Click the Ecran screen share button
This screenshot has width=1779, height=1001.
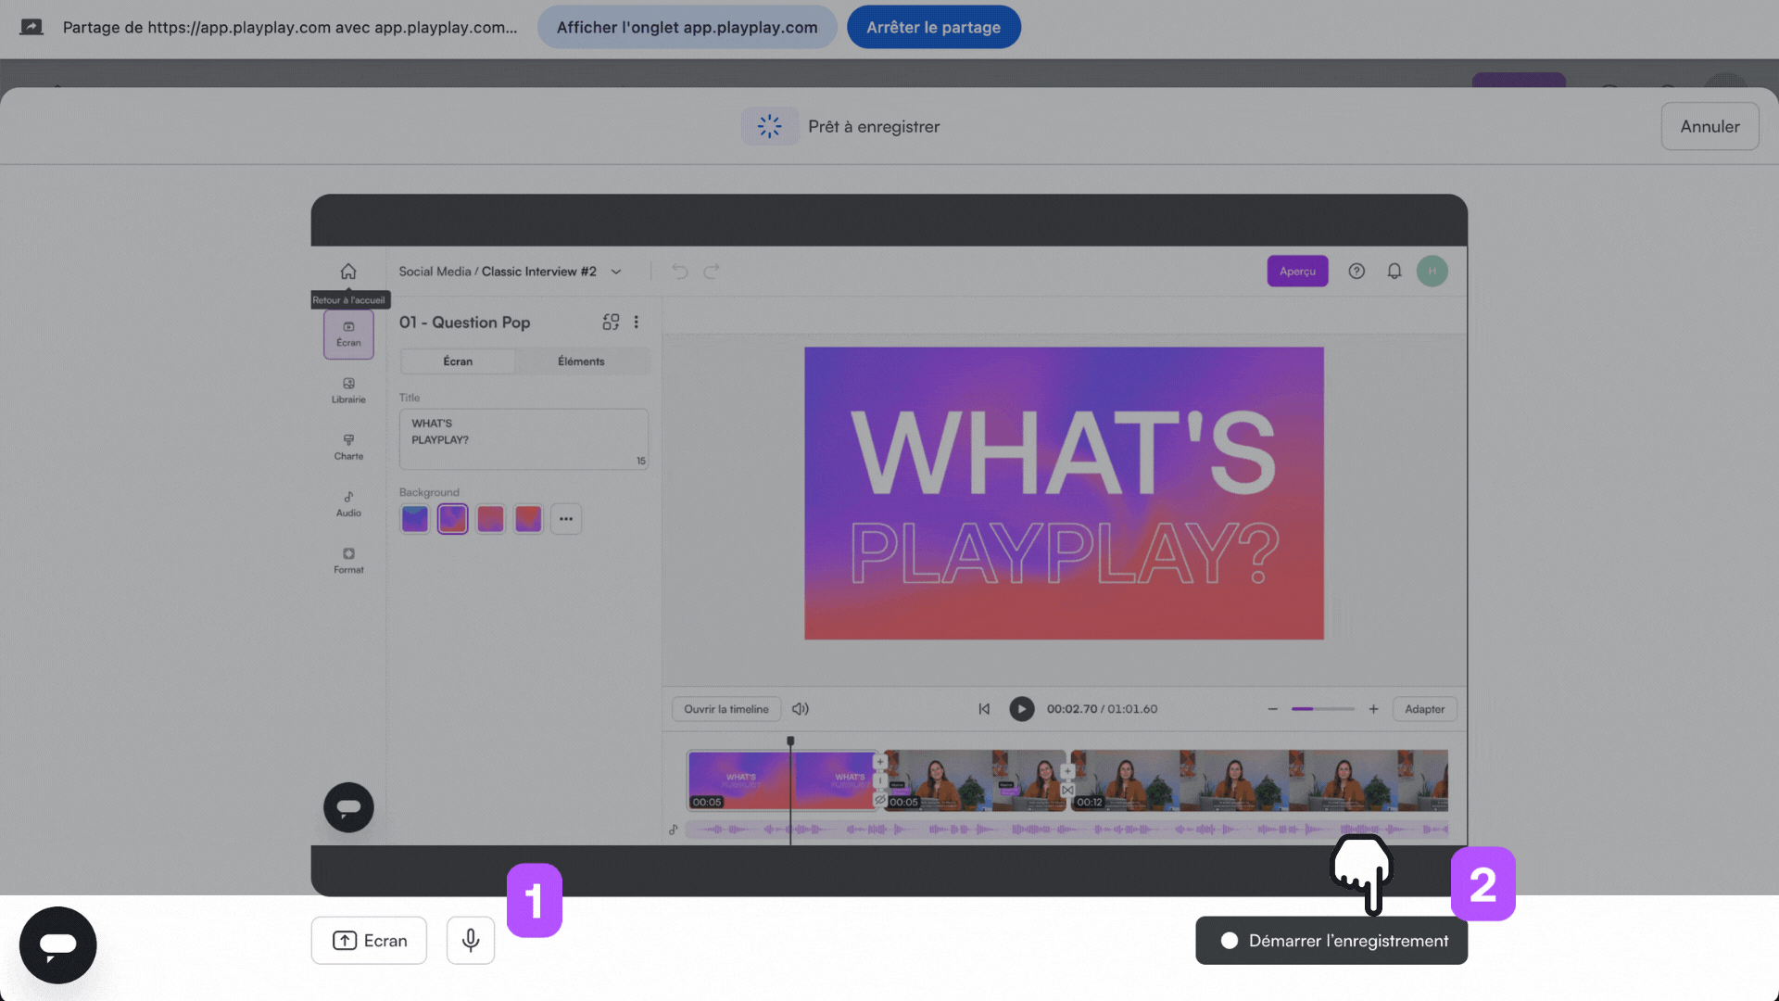369,940
